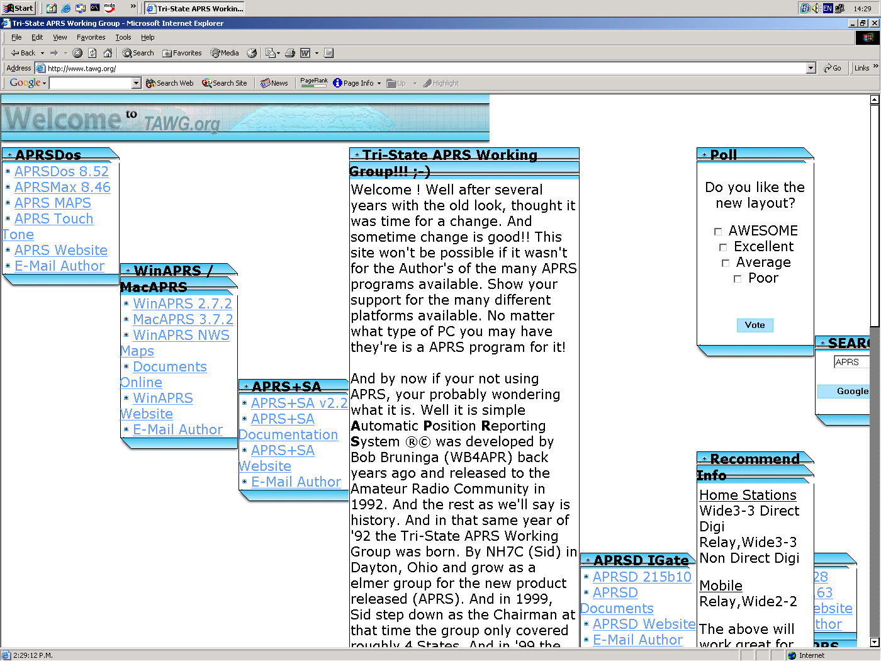The image size is (881, 661).
Task: Click the Mail icon in toolbar
Action: 270,53
